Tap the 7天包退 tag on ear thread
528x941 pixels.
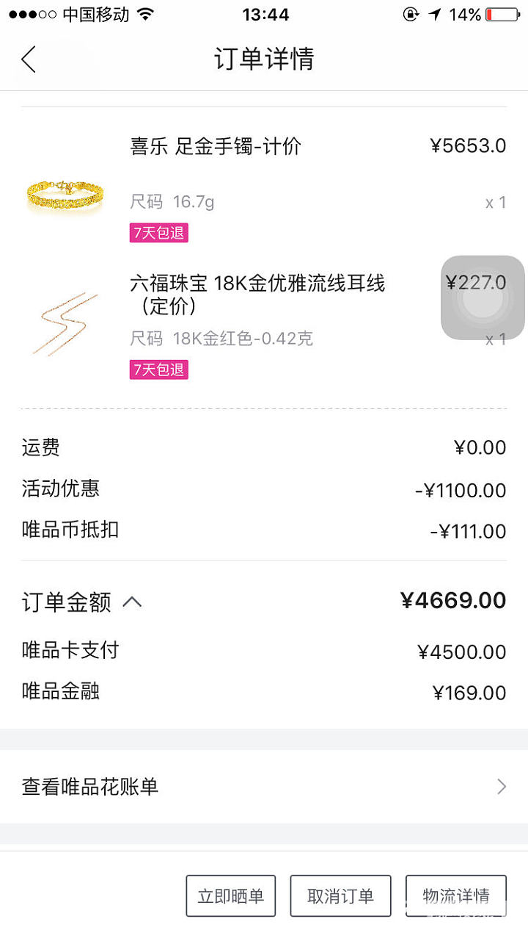coord(159,369)
